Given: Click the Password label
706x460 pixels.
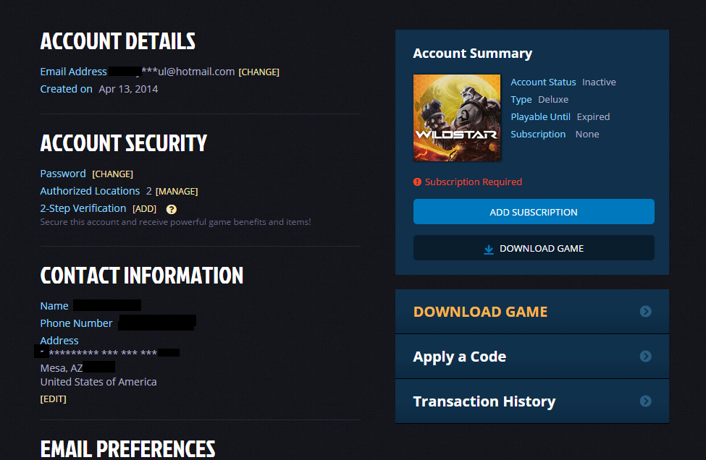Looking at the screenshot, I should click(63, 174).
